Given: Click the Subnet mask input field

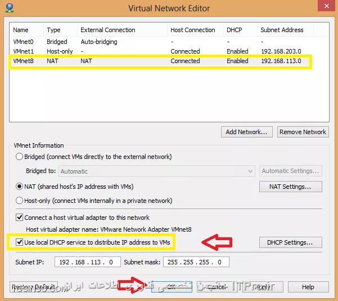Looking at the screenshot, I should pos(196,262).
